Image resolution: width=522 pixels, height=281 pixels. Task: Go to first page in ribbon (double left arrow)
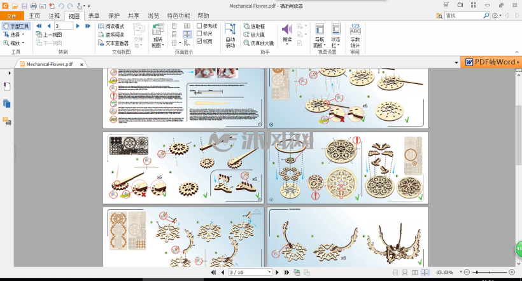pyautogui.click(x=39, y=26)
